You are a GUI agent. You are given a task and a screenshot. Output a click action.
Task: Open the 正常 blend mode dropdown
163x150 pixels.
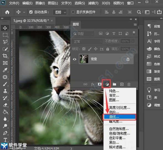coord(87,42)
